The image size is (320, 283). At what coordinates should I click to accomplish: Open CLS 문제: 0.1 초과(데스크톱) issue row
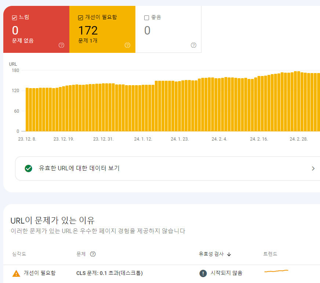tap(161, 273)
